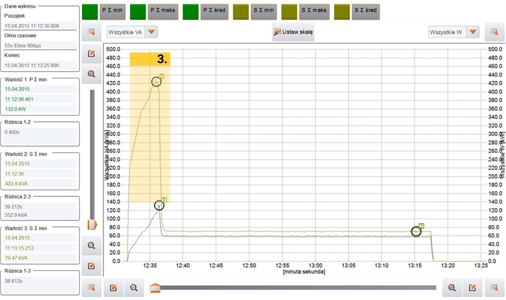
Task: Toggle the P Σ maks series
Action: pos(163,11)
